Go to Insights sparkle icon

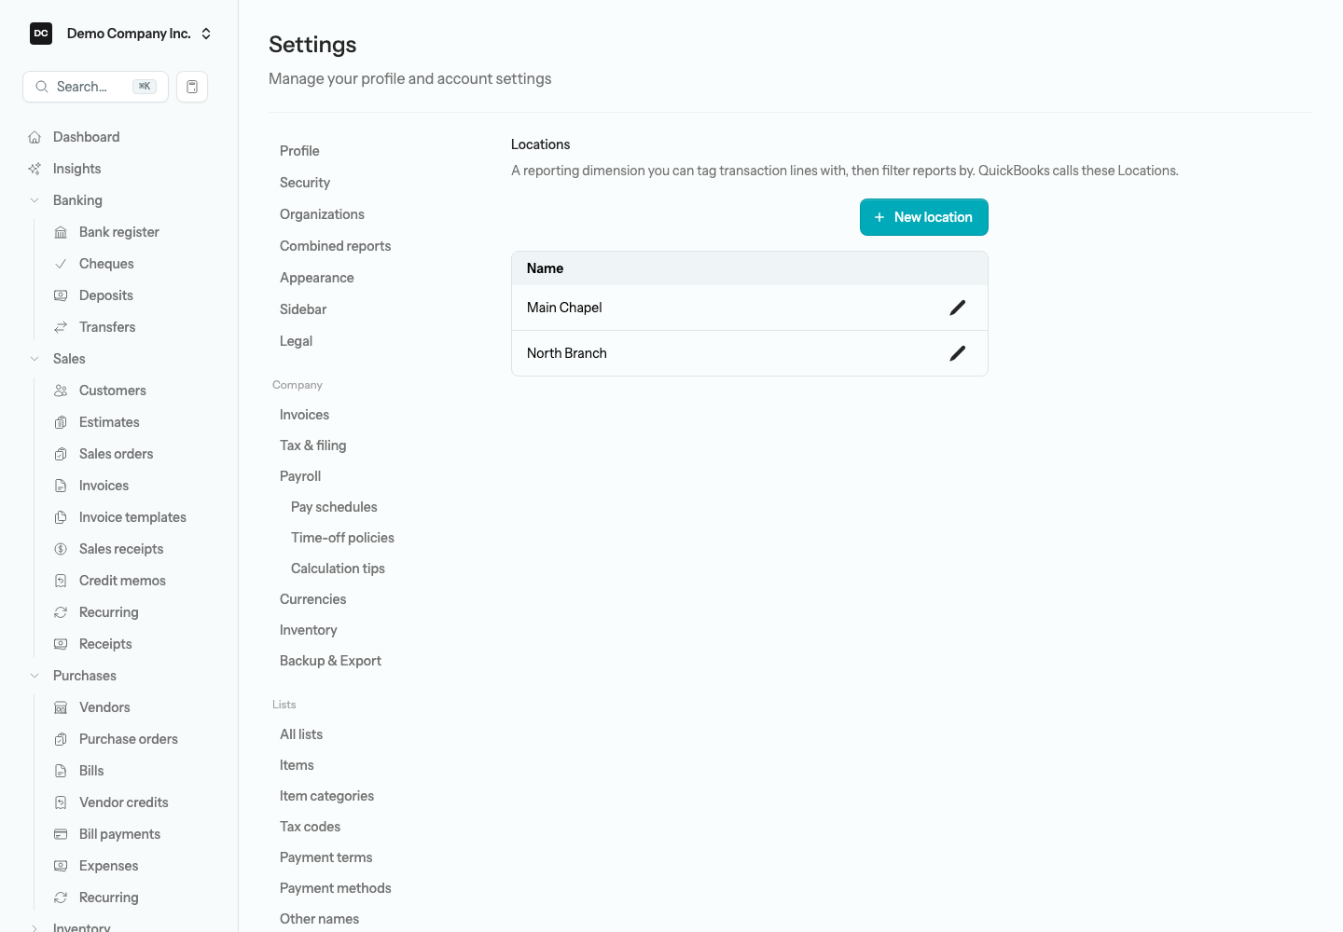35,169
